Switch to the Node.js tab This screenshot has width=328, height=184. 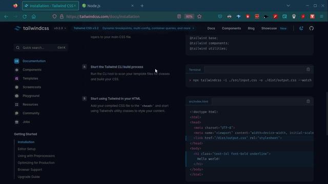(108, 6)
